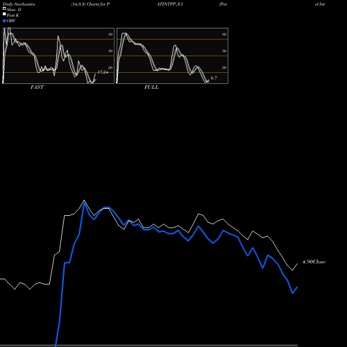Click the 50 level label in FULL chart
Screen dimensions: 347x347
[224, 51]
